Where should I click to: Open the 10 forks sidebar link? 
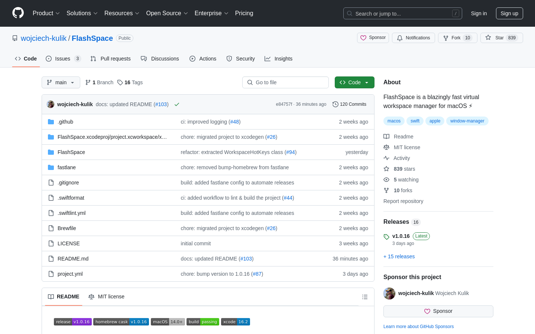(x=398, y=190)
